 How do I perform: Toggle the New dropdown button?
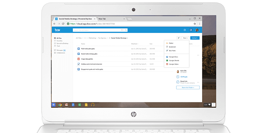[x=185, y=38]
